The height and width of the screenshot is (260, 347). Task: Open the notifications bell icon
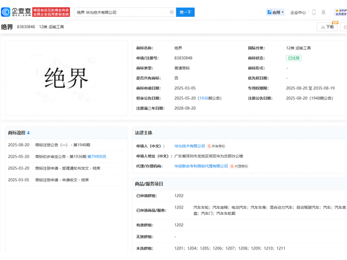point(323,12)
